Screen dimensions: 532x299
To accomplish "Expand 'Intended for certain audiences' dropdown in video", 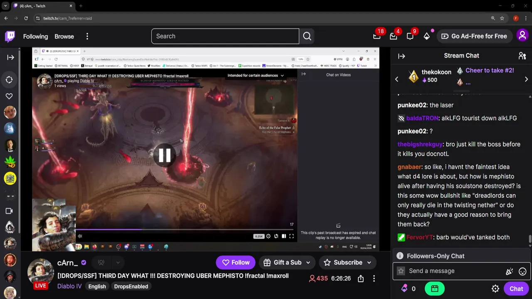I will (255, 76).
